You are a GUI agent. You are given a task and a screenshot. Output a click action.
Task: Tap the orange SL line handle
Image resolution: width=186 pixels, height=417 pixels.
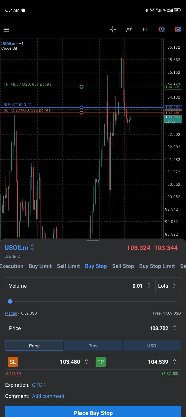pyautogui.click(x=81, y=113)
